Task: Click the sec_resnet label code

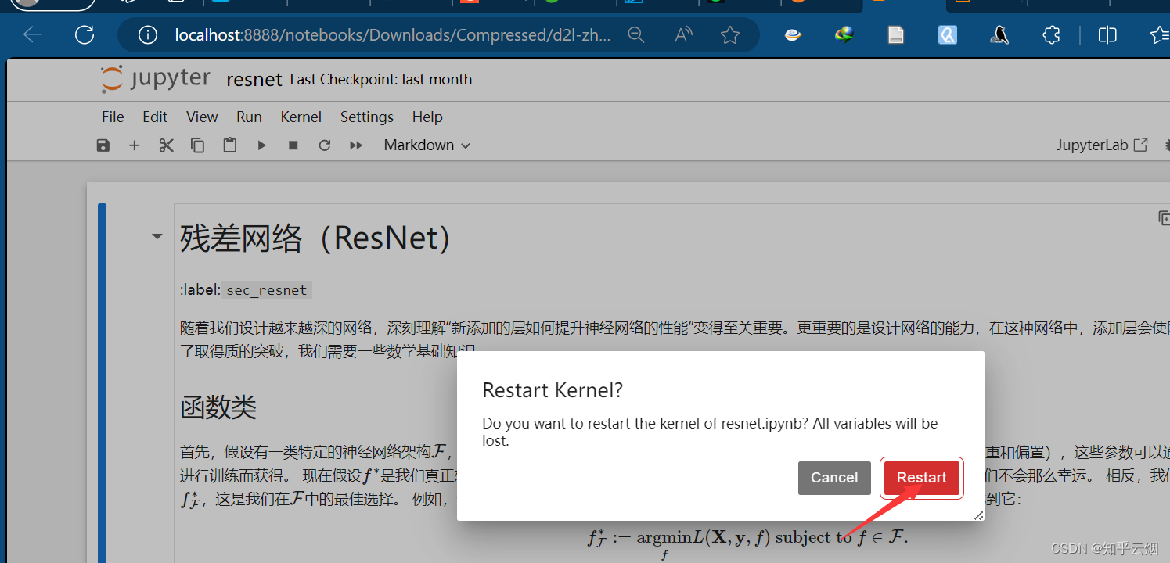Action: click(267, 290)
